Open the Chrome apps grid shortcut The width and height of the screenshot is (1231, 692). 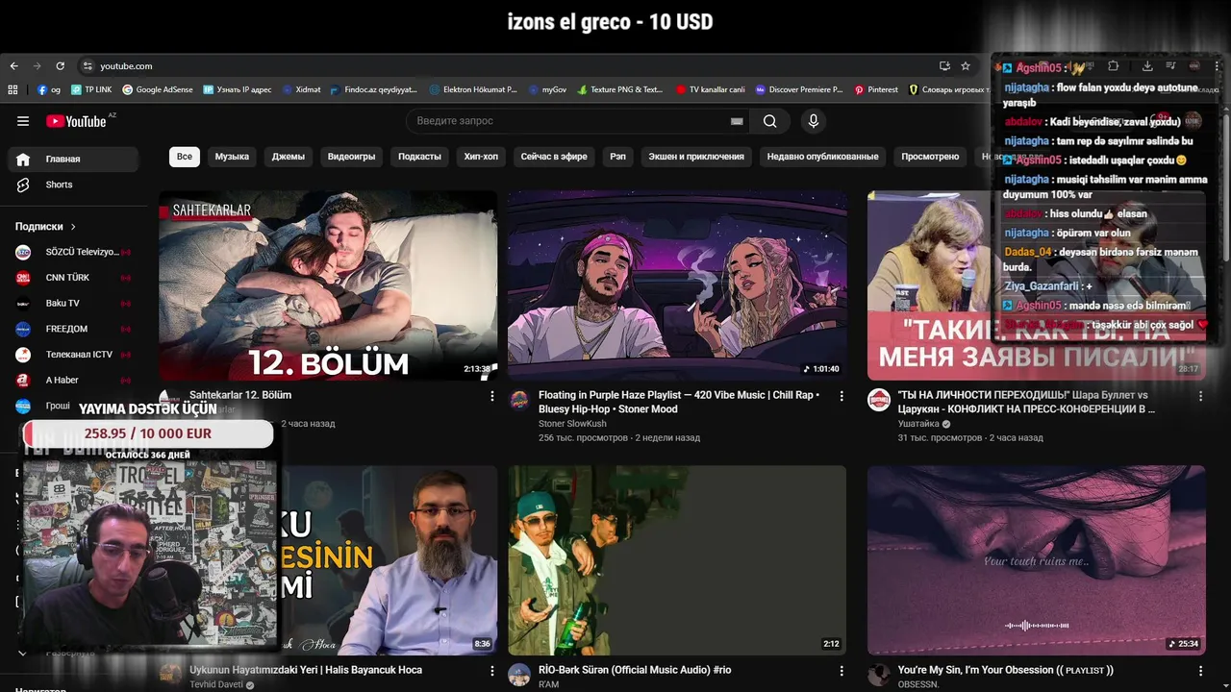pyautogui.click(x=13, y=89)
